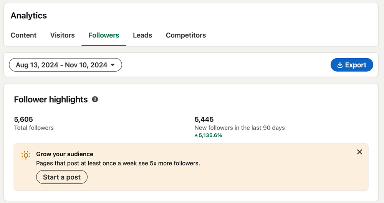Screen dimensions: 384x203
Task: Click the caret arrow after Nov 10, 2024
Action: 113,65
